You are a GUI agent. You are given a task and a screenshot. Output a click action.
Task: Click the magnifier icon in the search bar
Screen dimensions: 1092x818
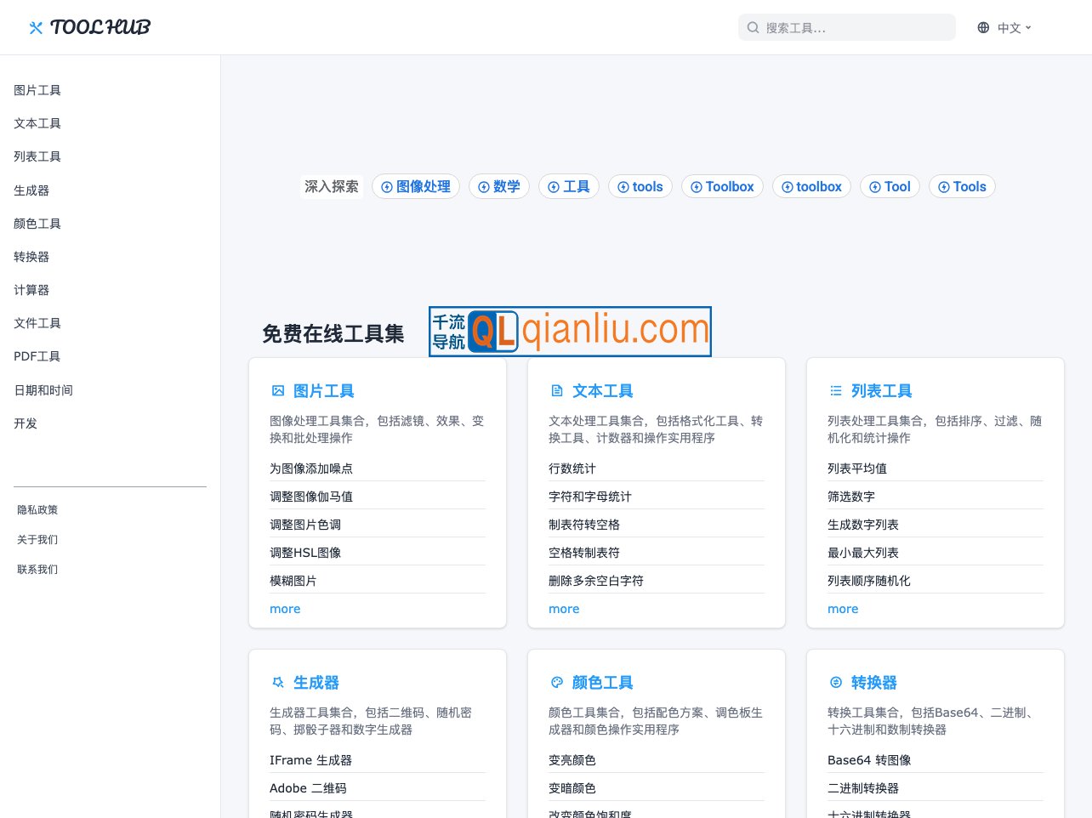tap(754, 27)
